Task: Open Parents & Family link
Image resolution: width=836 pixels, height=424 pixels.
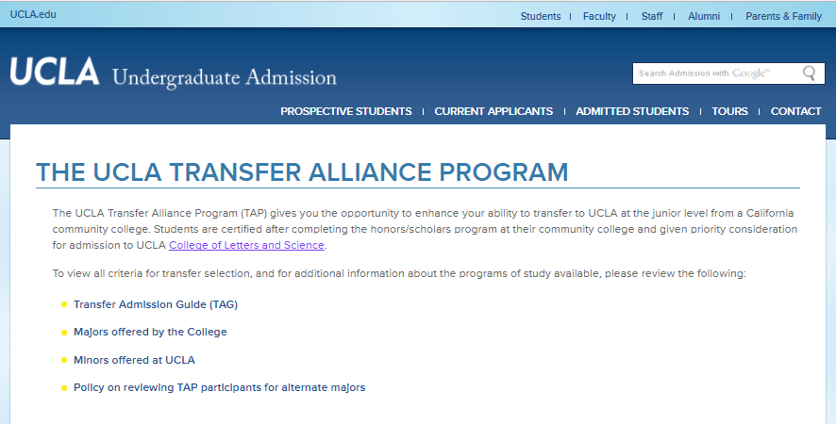Action: coord(783,16)
